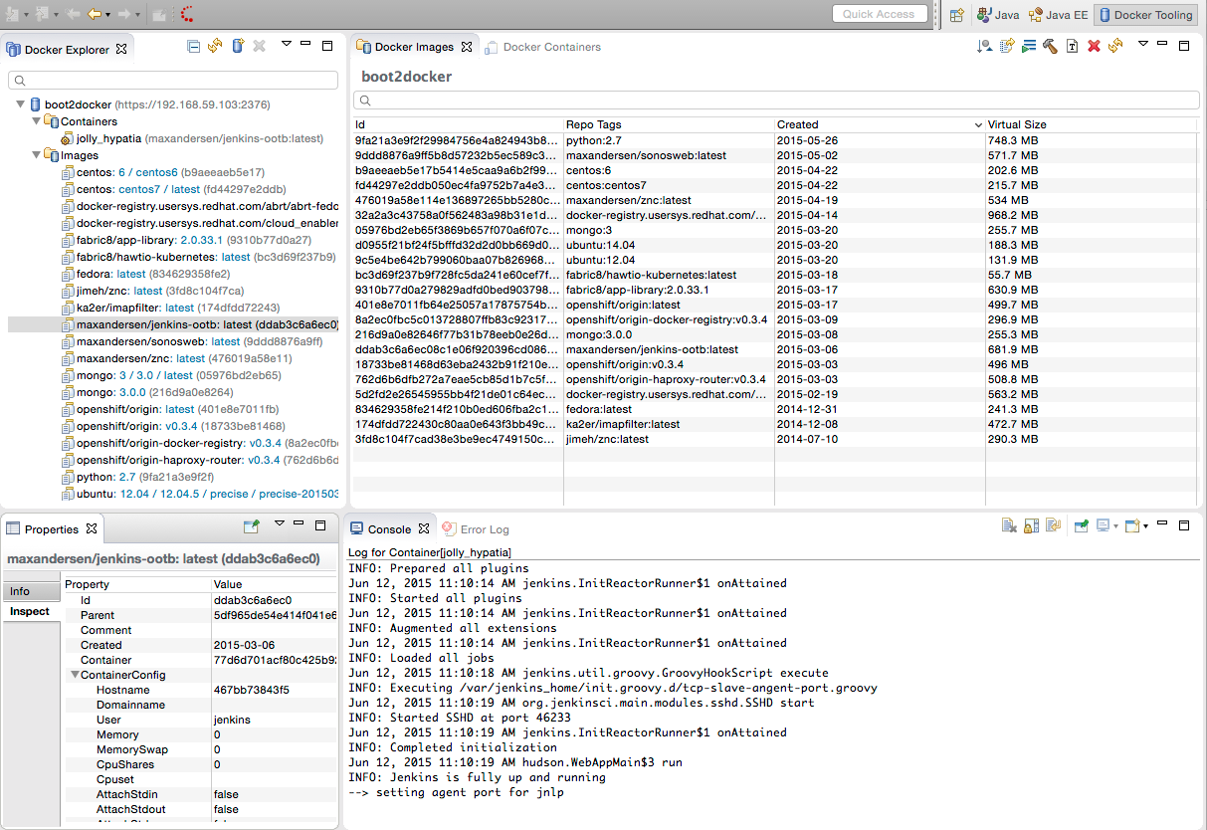
Task: Clear the console output
Action: tap(1009, 526)
